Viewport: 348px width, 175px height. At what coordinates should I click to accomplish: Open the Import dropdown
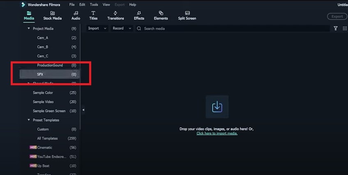(97, 28)
